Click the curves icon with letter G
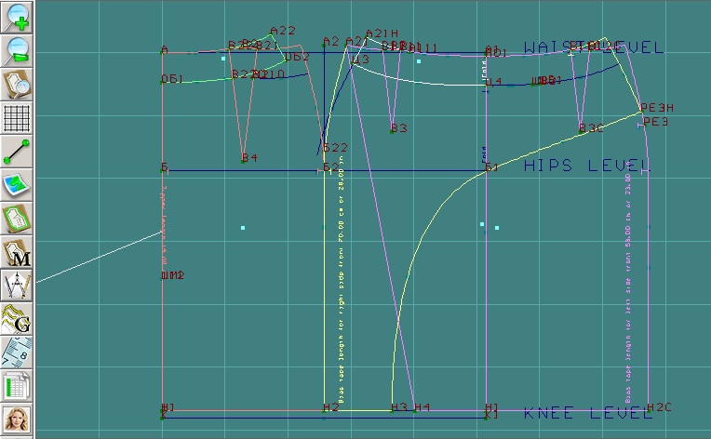 (x=17, y=319)
